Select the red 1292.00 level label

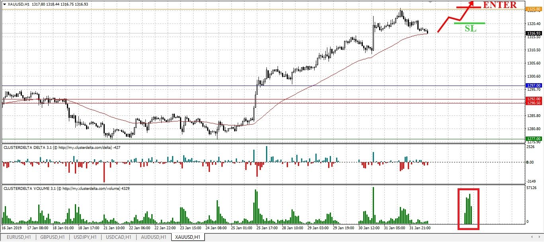[x=533, y=99]
